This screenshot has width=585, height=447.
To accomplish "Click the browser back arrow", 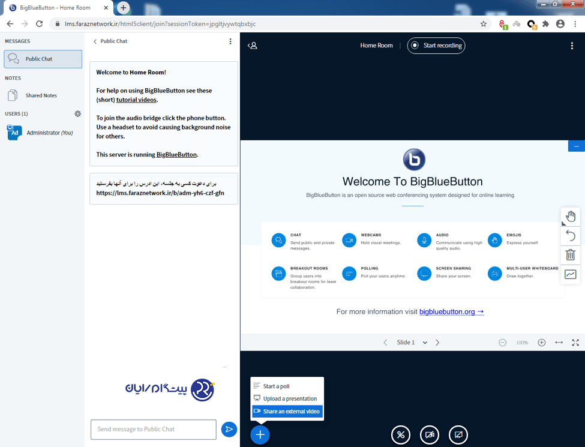I will click(10, 24).
